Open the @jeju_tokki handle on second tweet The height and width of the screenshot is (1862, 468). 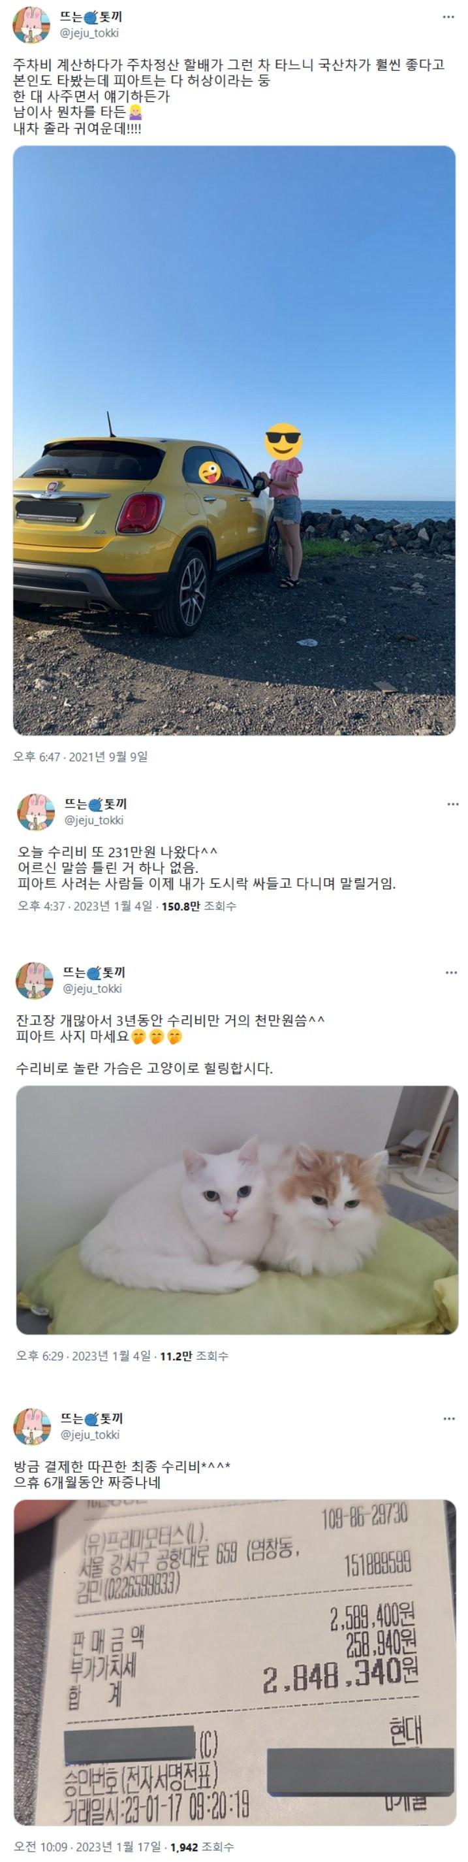coord(94,821)
